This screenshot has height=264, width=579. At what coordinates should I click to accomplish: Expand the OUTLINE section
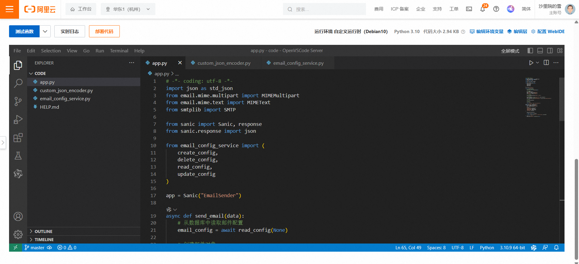tap(84, 231)
